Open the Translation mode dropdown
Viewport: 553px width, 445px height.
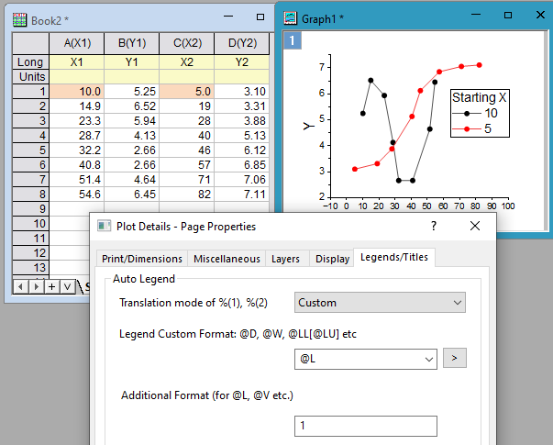point(380,303)
